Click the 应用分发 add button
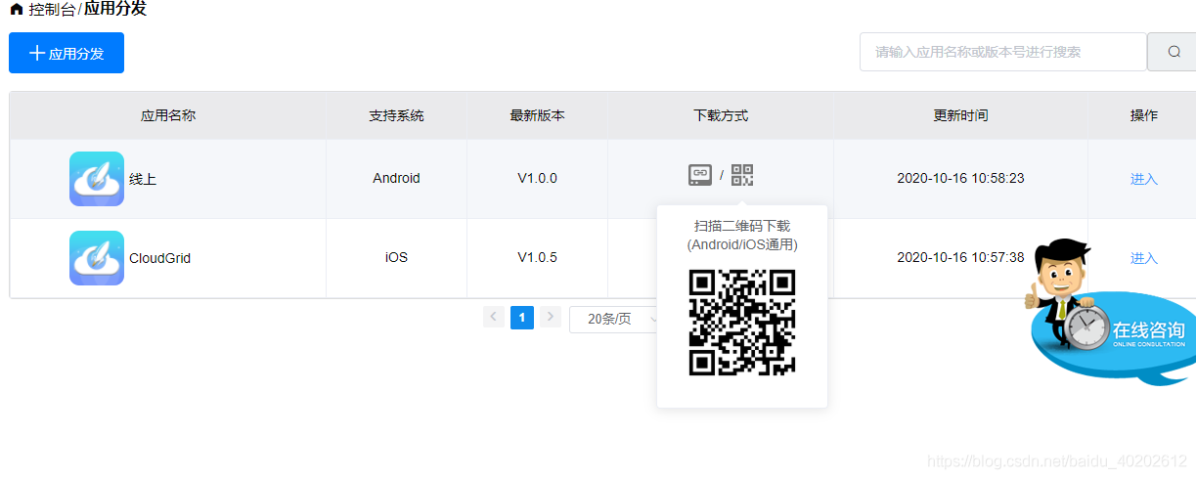The width and height of the screenshot is (1196, 479). point(66,53)
